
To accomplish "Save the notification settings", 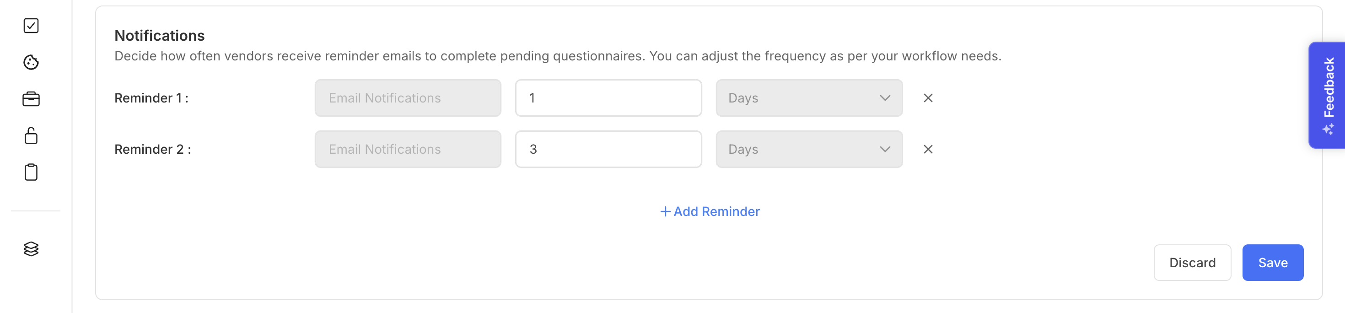I will coord(1272,263).
